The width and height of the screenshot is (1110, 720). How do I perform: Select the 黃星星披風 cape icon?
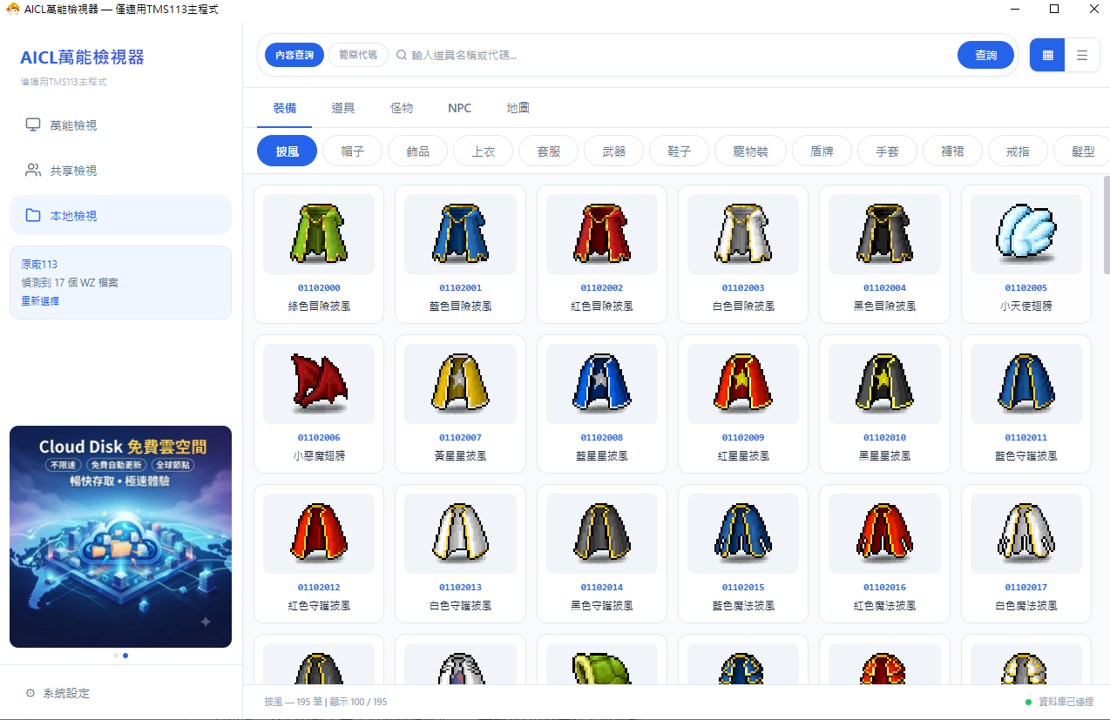(460, 382)
